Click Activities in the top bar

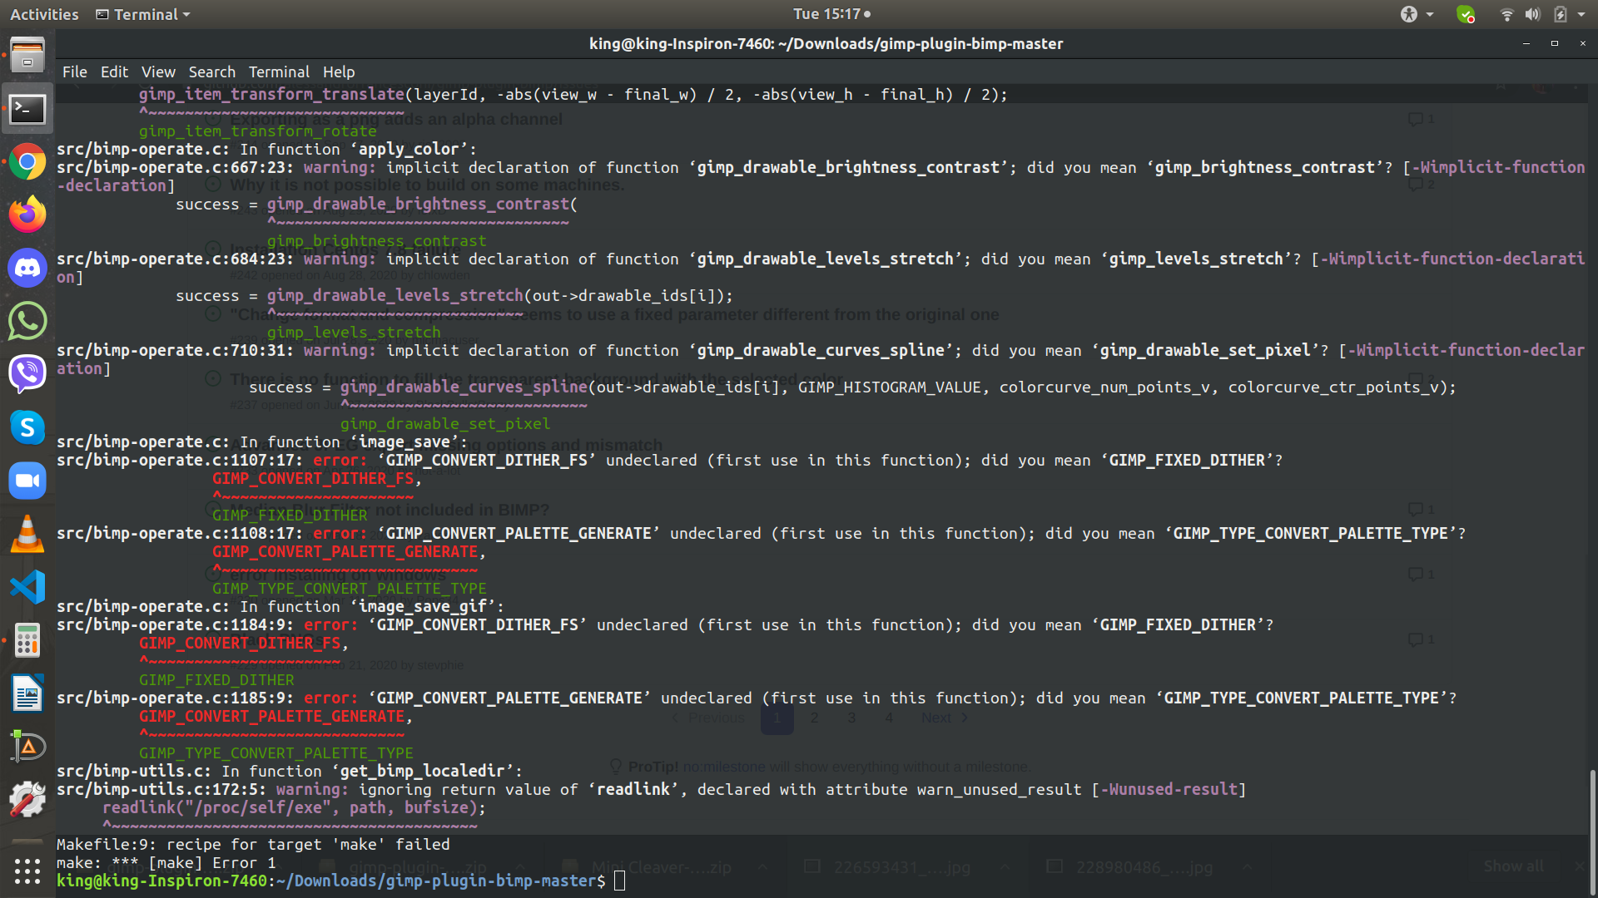coord(43,14)
